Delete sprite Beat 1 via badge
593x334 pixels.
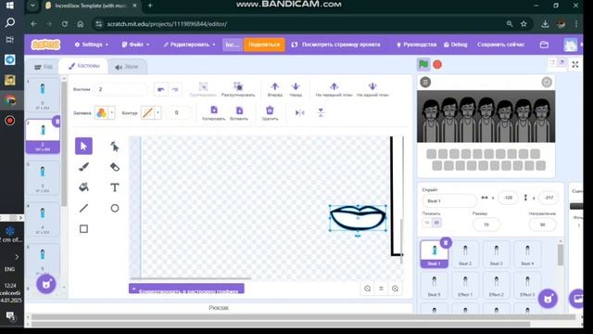coord(446,242)
